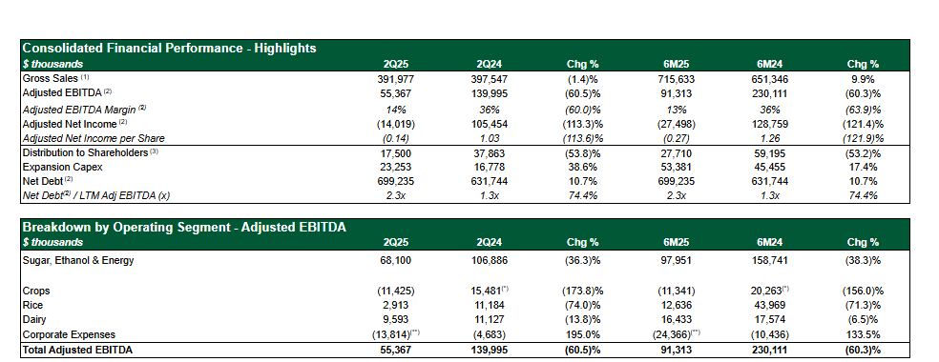Click the Consolidated Financial Performance - Highlights title
This screenshot has height=362, width=939.
pos(170,49)
